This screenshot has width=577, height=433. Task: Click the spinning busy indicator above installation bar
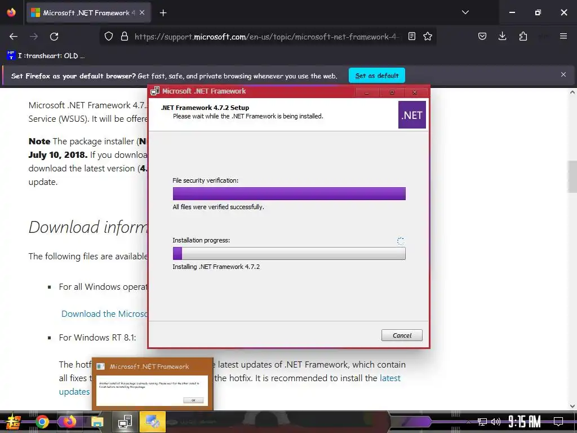click(401, 241)
